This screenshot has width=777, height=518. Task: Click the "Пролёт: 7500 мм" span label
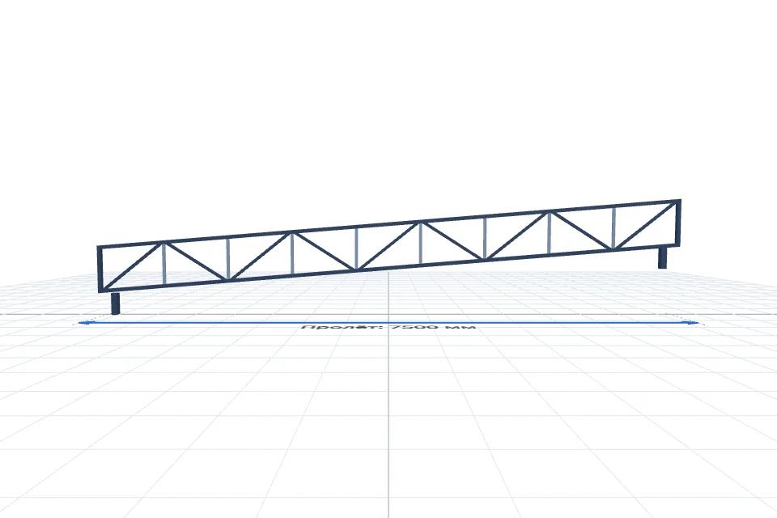pyautogui.click(x=388, y=327)
